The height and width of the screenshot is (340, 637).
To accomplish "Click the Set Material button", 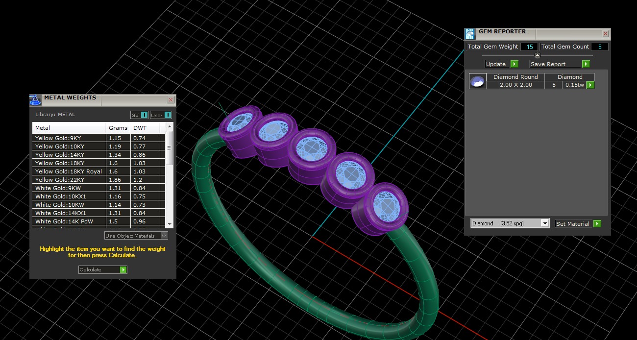I will click(577, 224).
